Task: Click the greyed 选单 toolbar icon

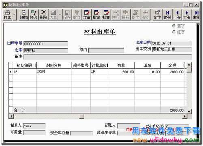Action: click(53, 15)
